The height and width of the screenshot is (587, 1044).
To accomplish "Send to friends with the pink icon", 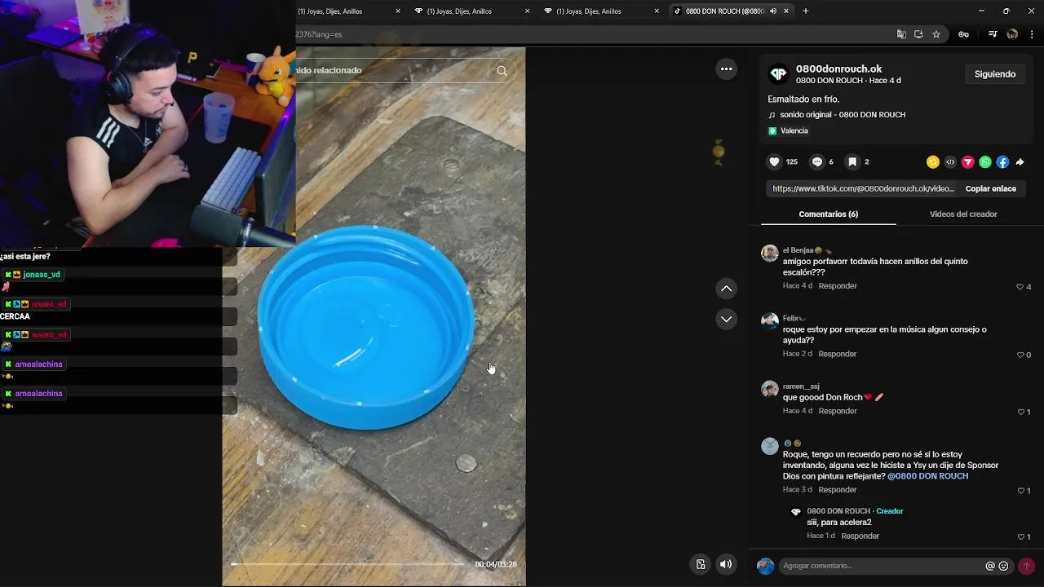I will 968,162.
